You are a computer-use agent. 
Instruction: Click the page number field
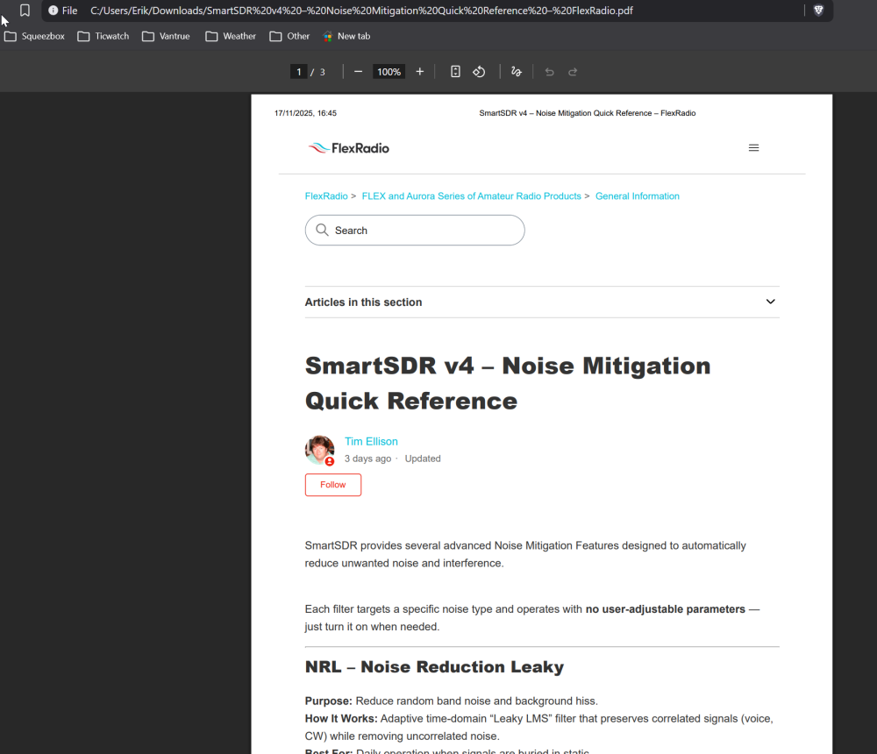point(299,72)
